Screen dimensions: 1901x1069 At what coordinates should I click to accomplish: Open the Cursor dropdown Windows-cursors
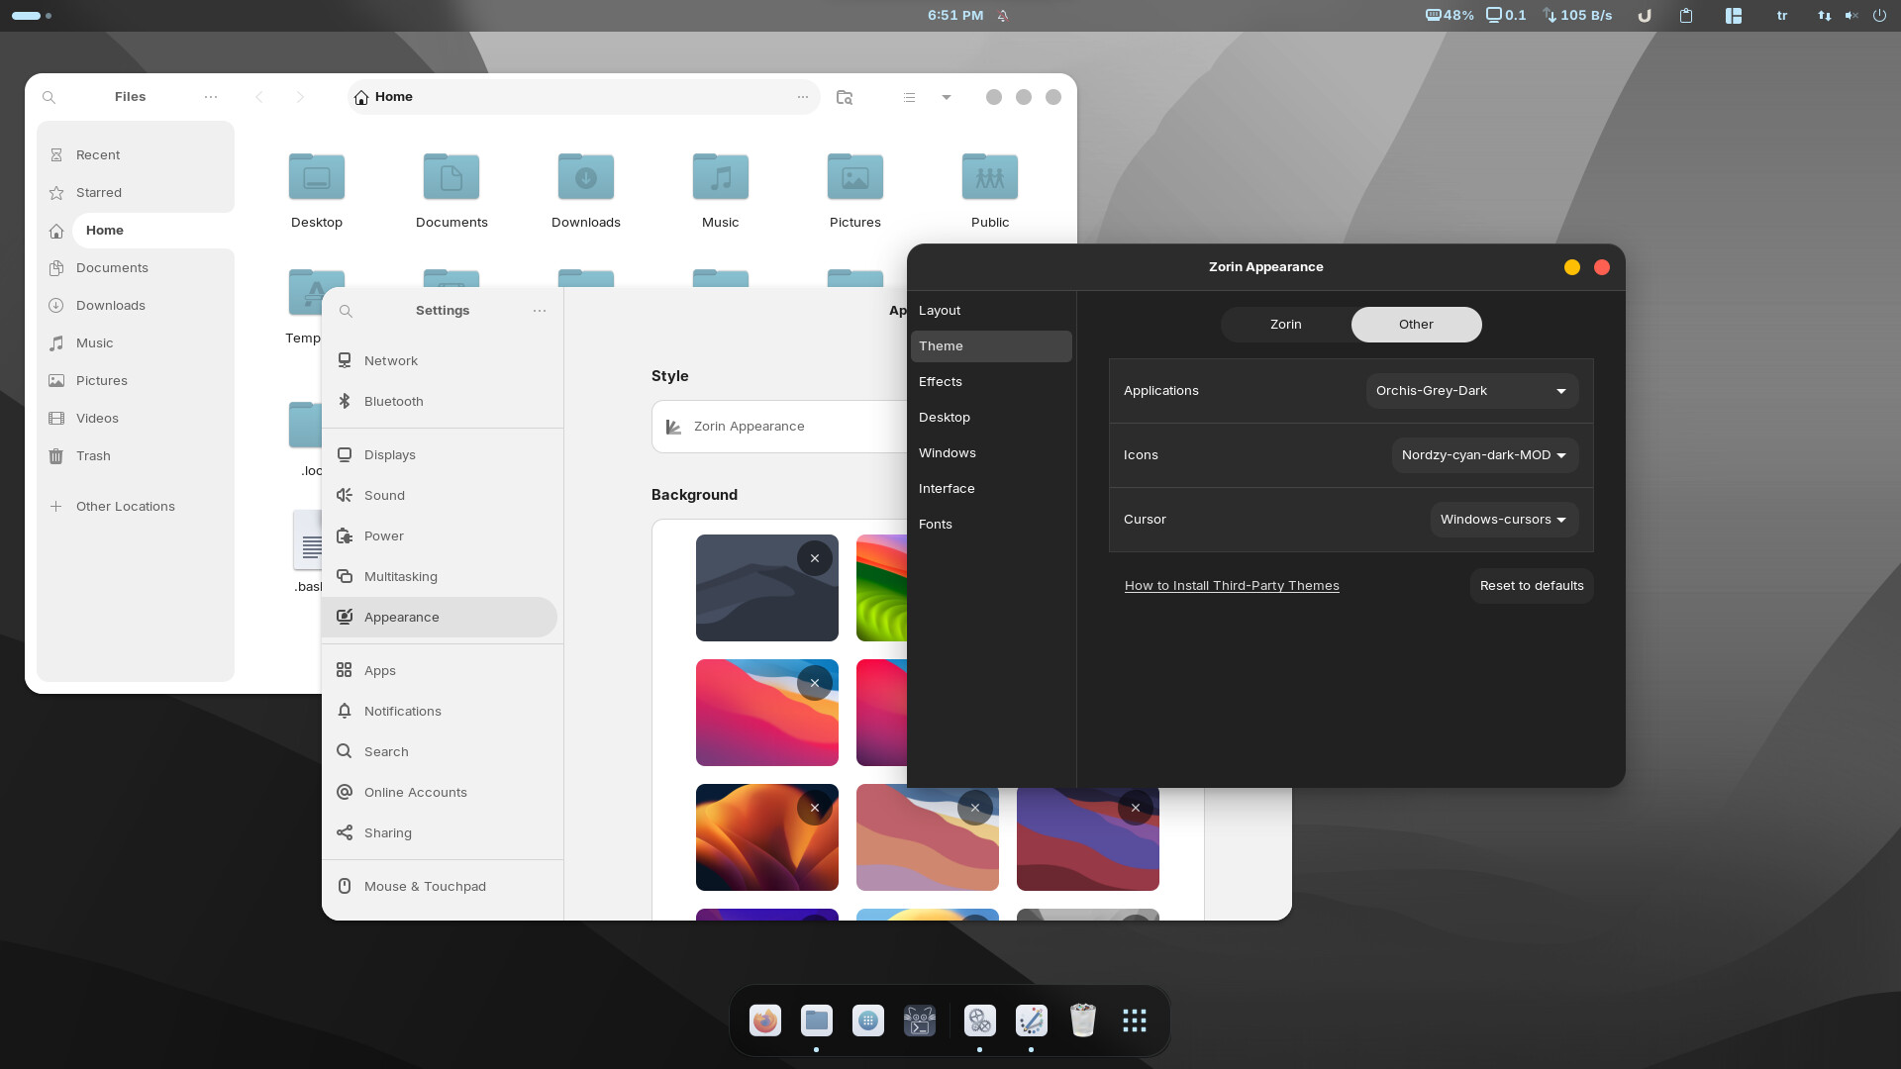tap(1503, 520)
